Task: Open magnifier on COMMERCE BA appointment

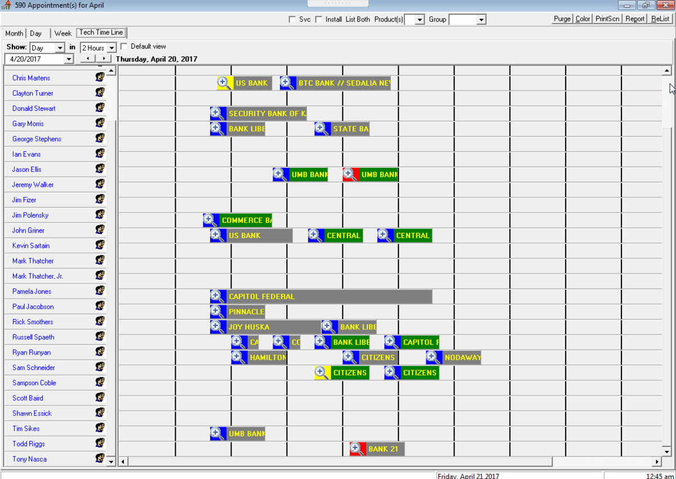Action: [211, 220]
